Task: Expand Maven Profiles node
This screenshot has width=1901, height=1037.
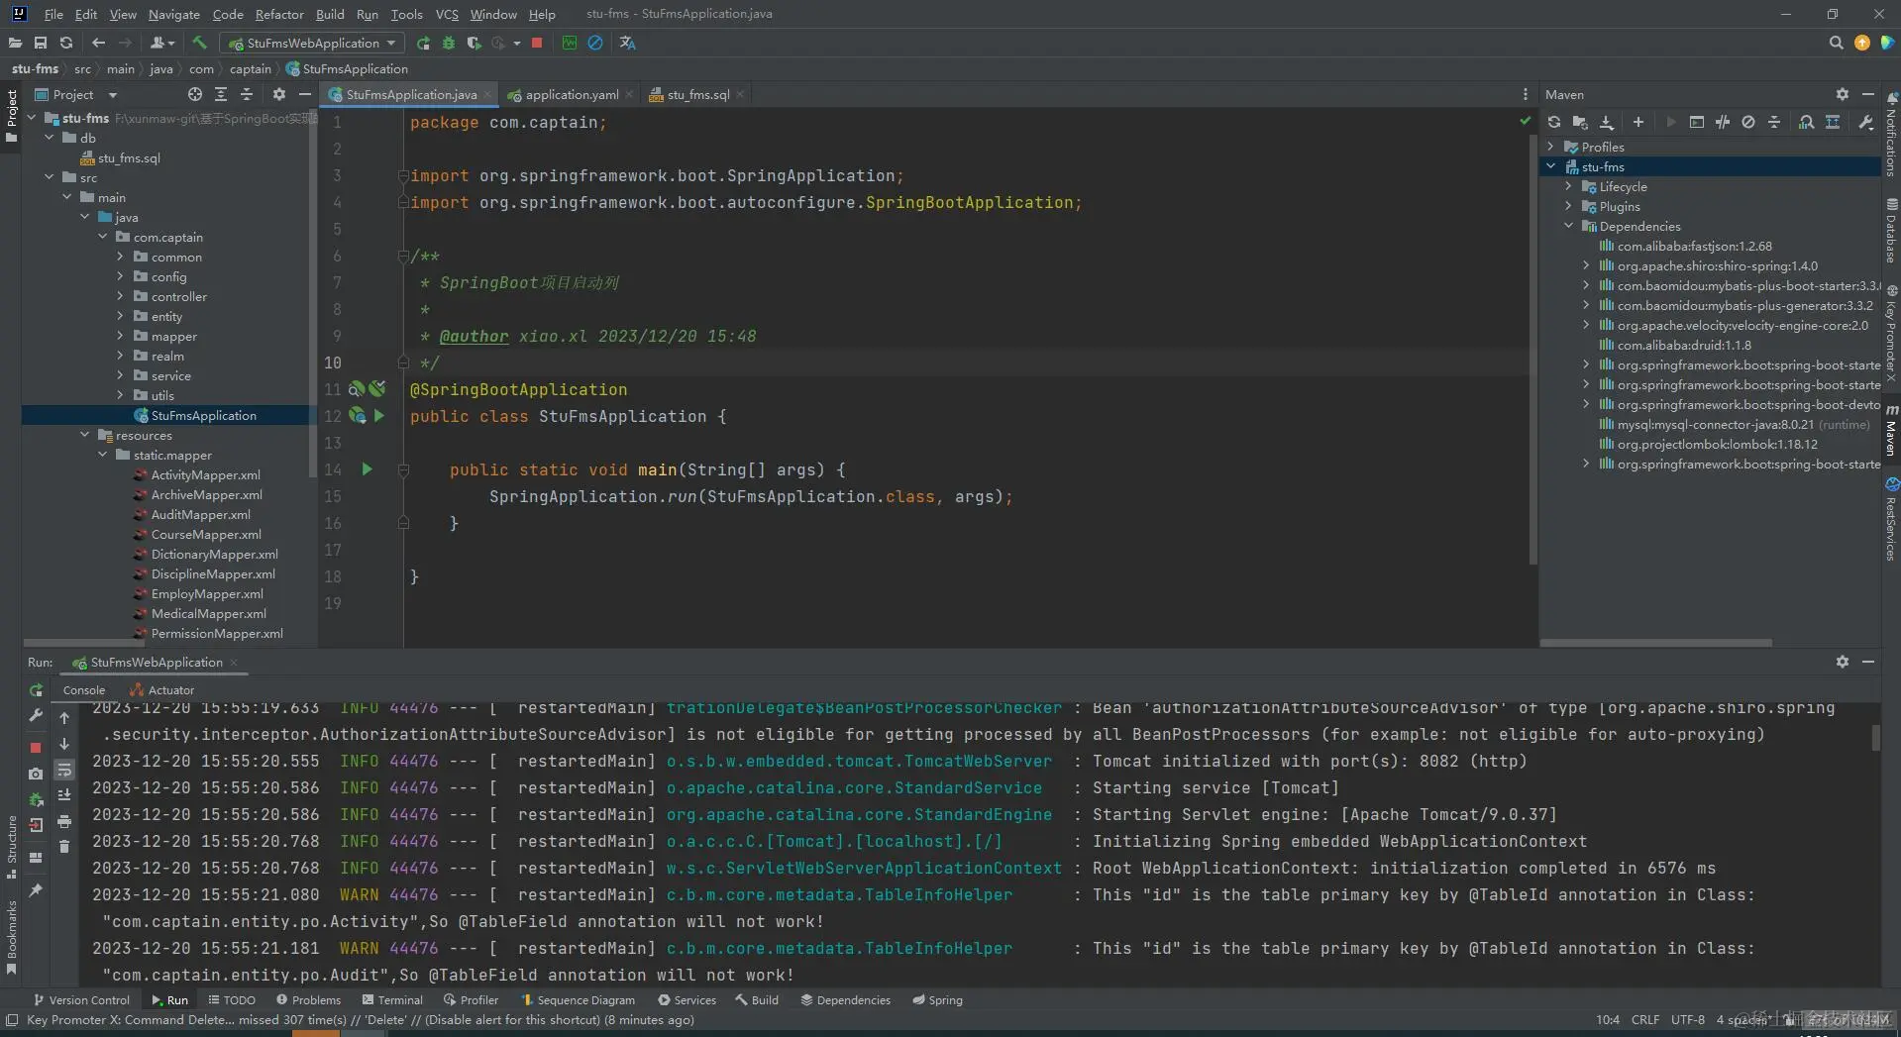Action: pyautogui.click(x=1551, y=147)
